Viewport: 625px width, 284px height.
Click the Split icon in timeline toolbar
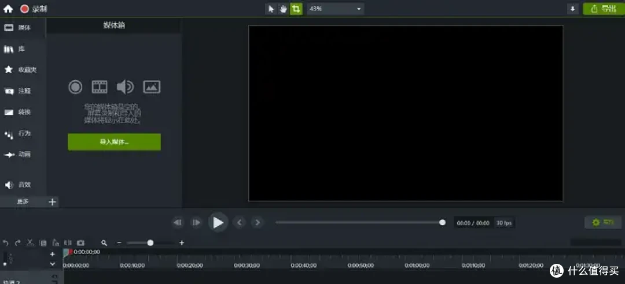pos(68,242)
